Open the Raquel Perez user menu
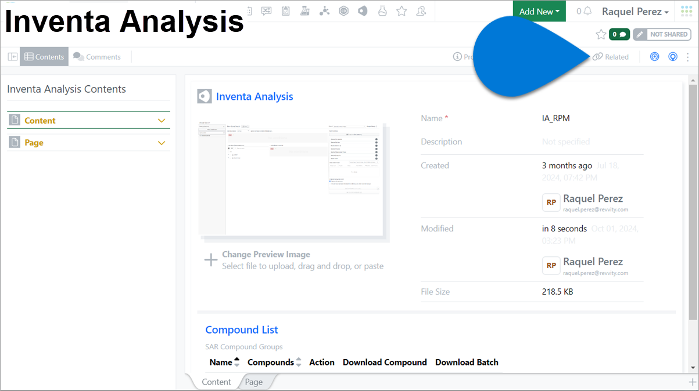 [635, 11]
